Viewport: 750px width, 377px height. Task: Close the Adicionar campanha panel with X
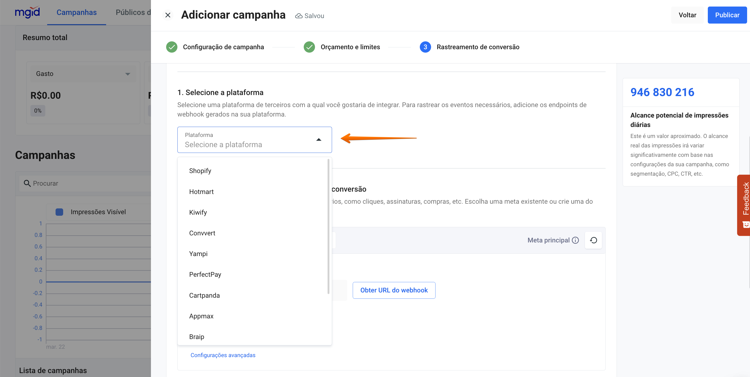tap(168, 15)
